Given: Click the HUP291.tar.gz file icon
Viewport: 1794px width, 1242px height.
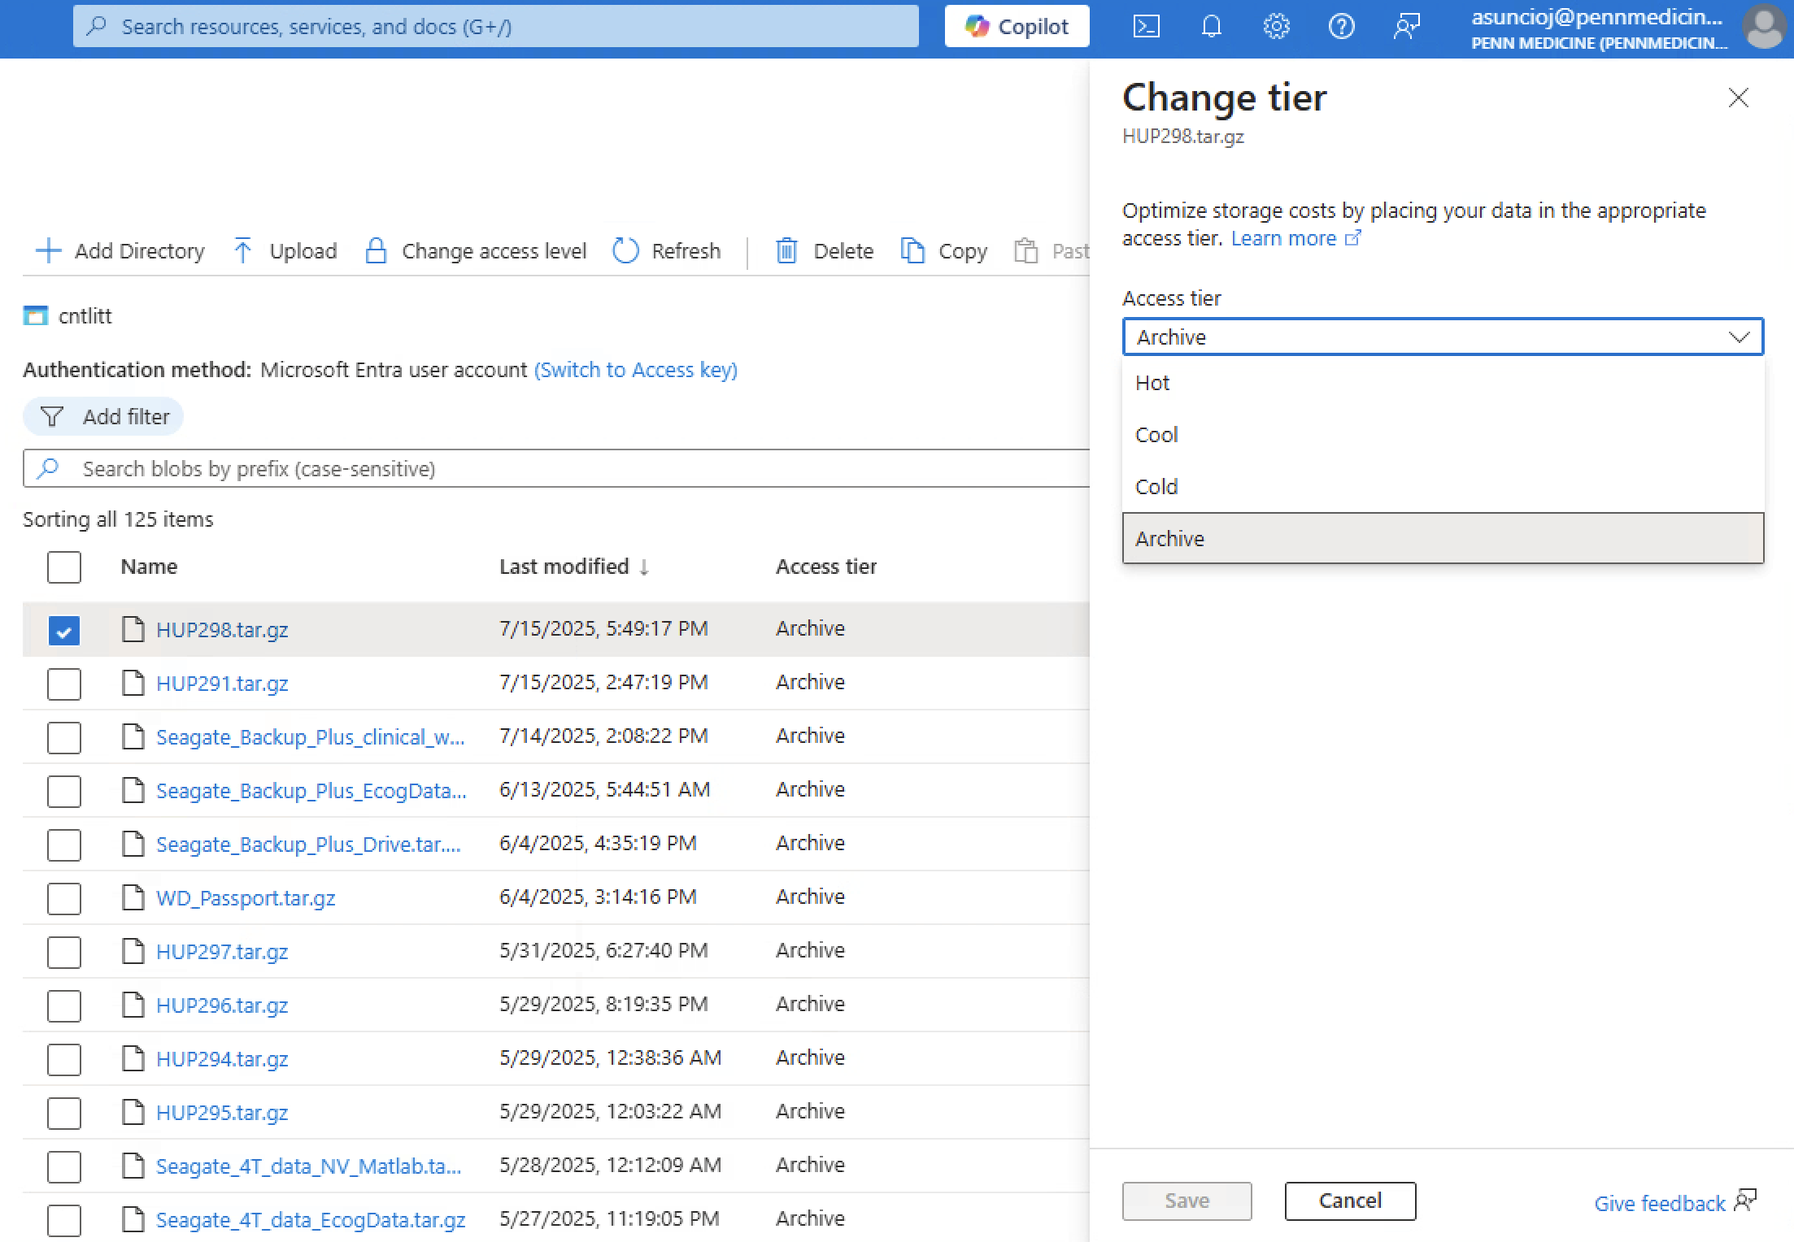Looking at the screenshot, I should 133,683.
